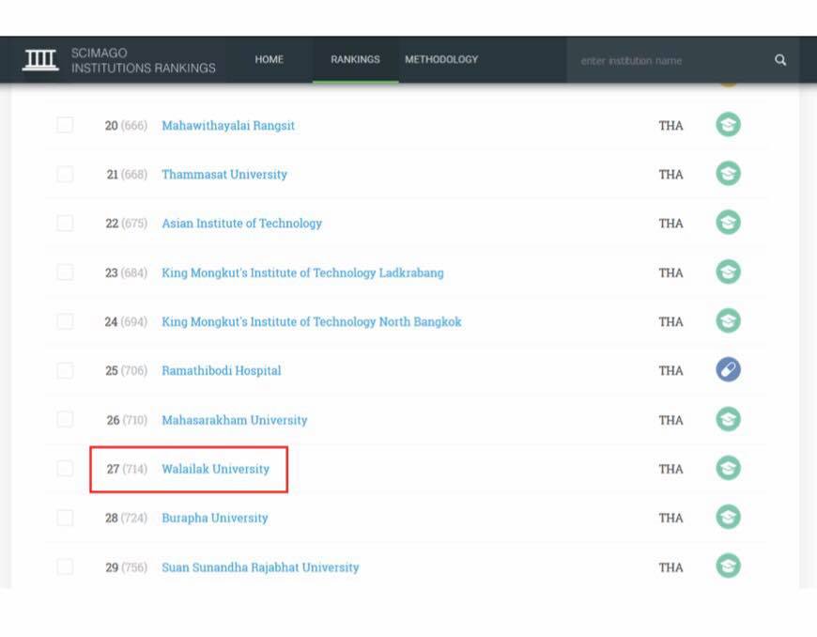Click the university icon beside Thammasat University
The image size is (817, 637).
[x=728, y=174]
